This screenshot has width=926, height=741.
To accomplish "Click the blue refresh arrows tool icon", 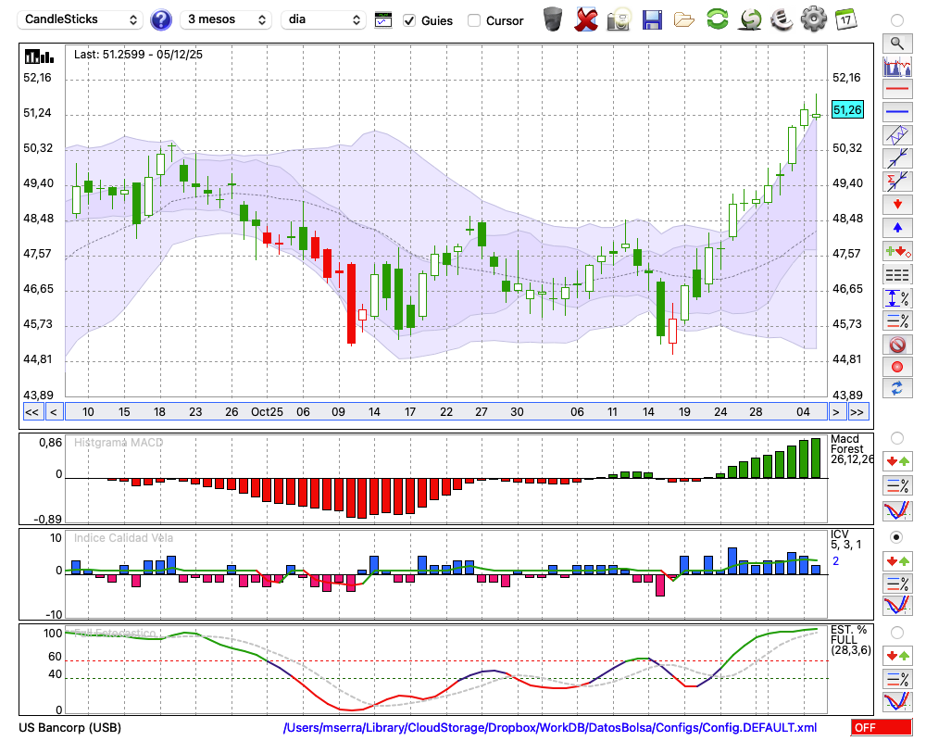I will (897, 388).
